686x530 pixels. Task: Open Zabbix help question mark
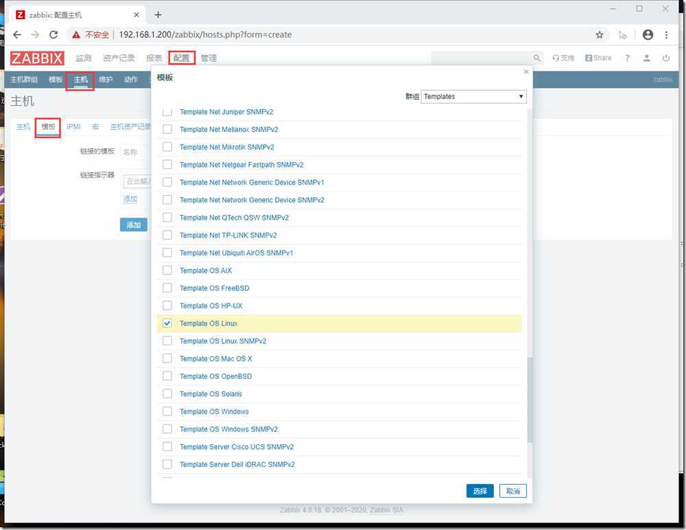pyautogui.click(x=628, y=58)
